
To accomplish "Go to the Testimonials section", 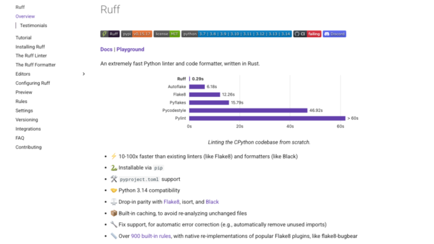I will (33, 26).
